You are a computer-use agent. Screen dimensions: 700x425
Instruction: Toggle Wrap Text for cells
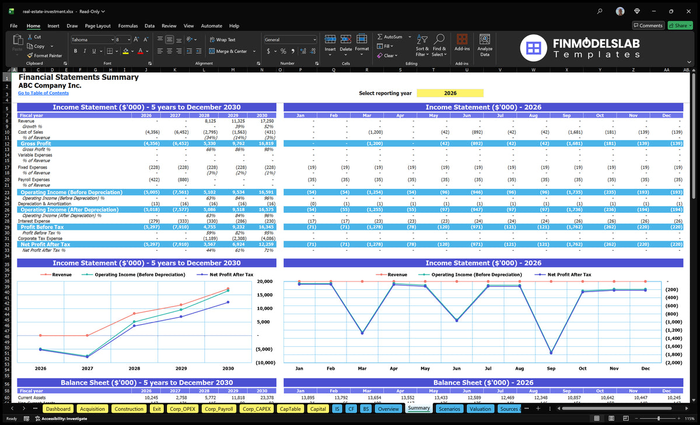[222, 40]
